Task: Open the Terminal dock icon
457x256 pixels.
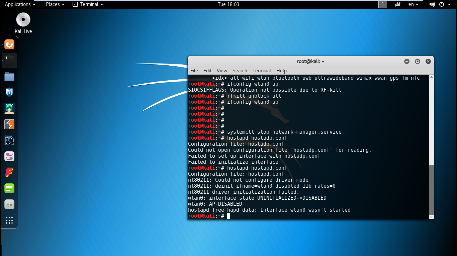Action: (x=9, y=60)
